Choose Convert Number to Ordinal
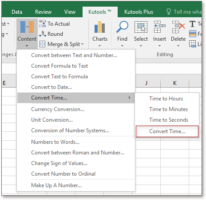 tap(76, 174)
